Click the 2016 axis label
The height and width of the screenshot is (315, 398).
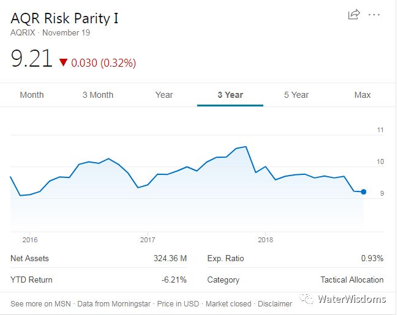[30, 240]
